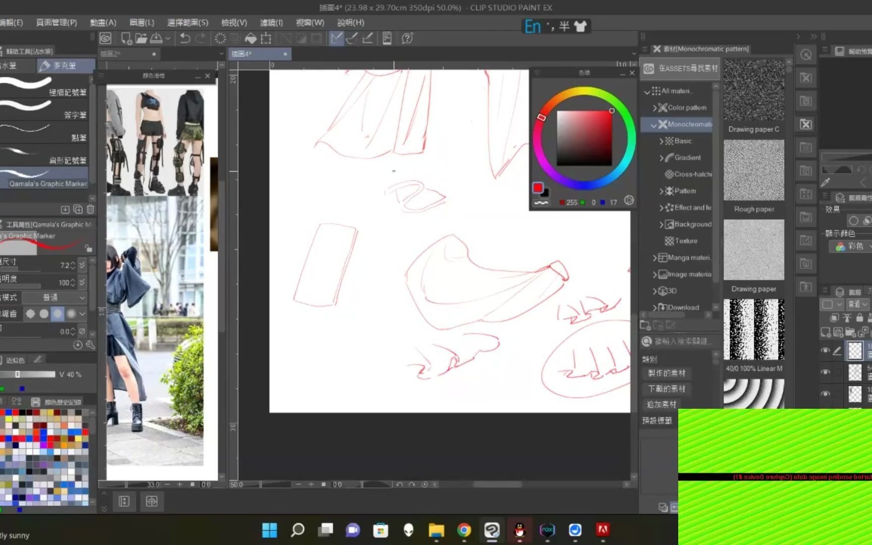Image resolution: width=872 pixels, height=545 pixels.
Task: Save the file using the toolbar save icon
Action: 156,38
